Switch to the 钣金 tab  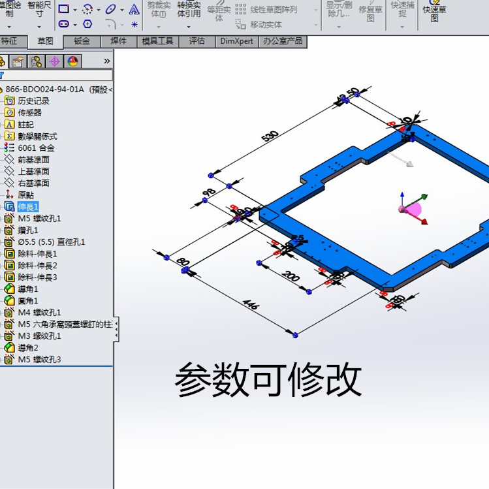82,41
